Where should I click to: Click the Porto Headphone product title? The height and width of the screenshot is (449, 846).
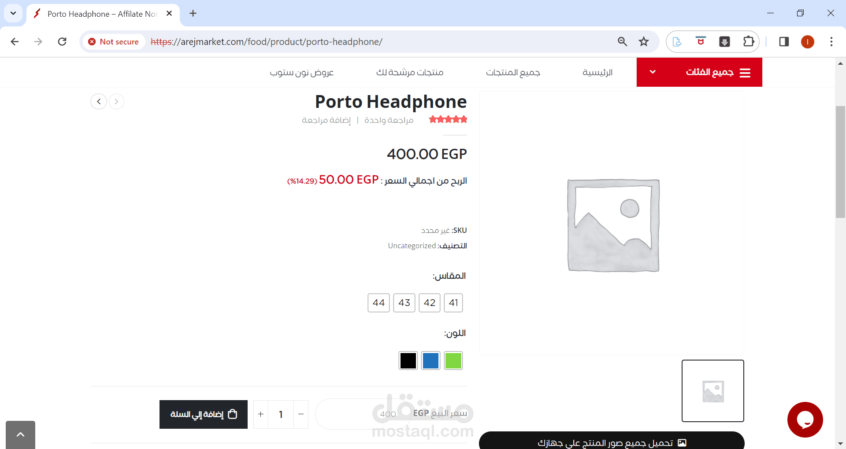coord(391,102)
